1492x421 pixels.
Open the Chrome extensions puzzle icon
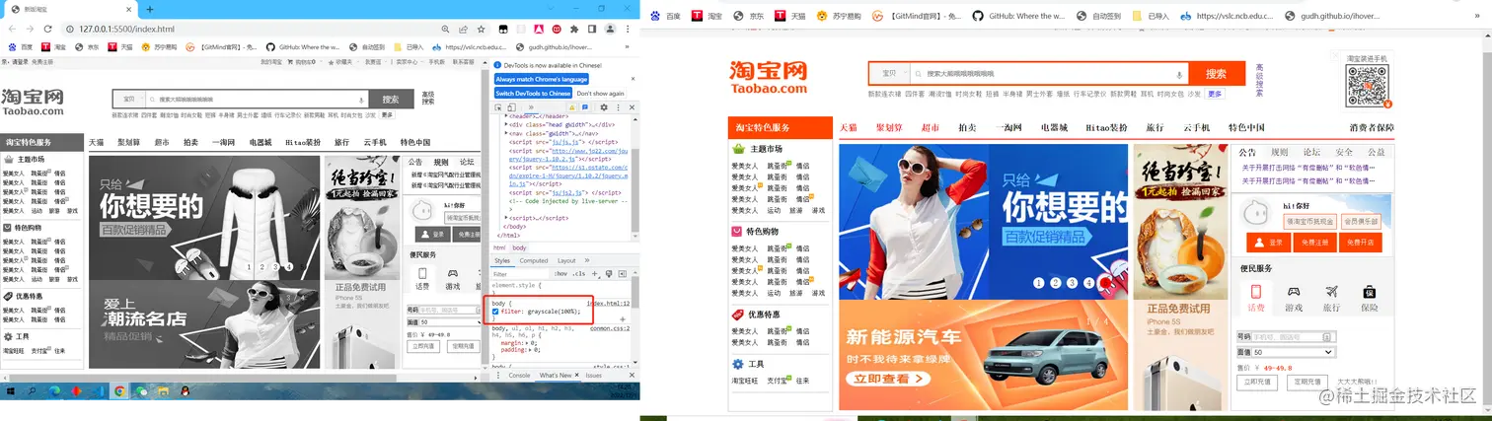coord(575,30)
